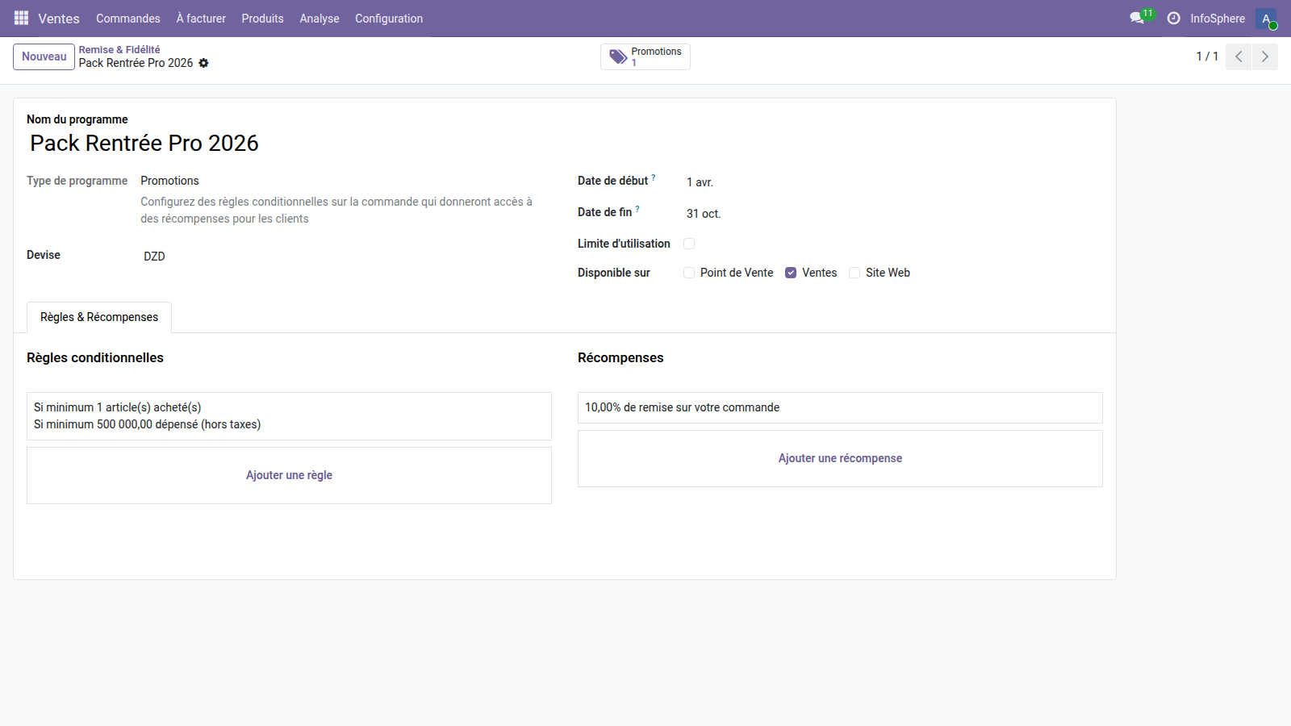Open the 10,00% de remise reward line
Viewport: 1291px width, 726px height.
coord(839,407)
